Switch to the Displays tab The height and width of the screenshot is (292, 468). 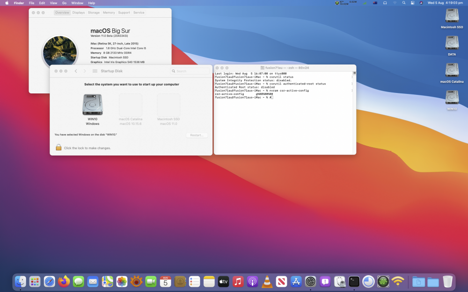pos(79,13)
